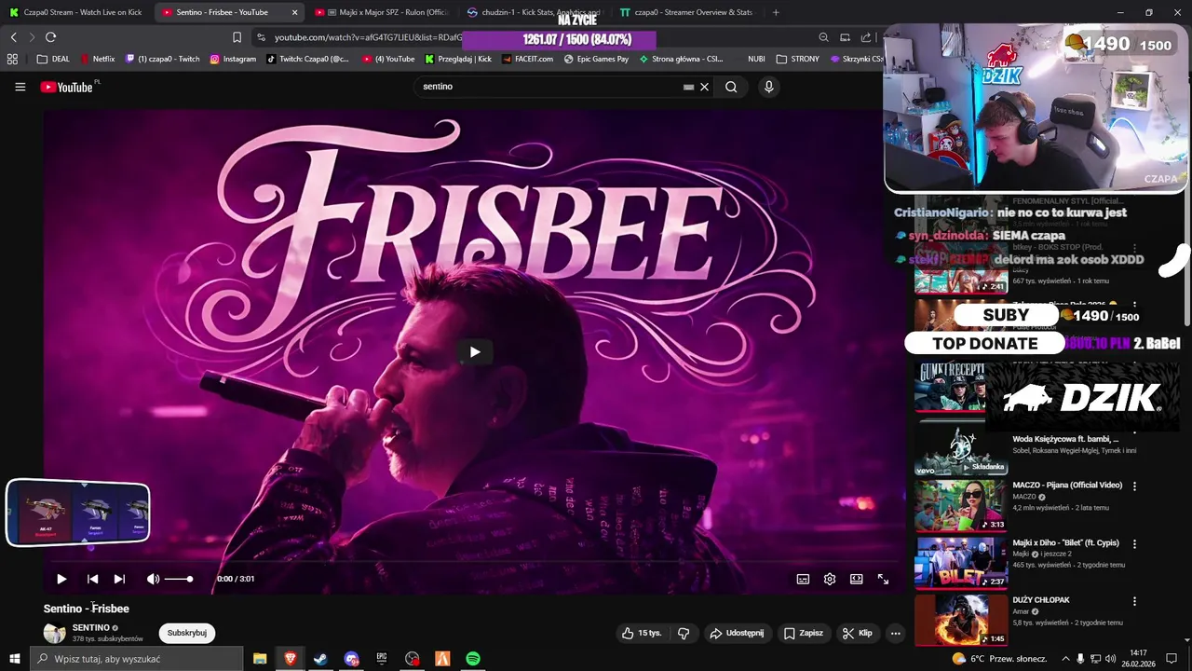Open options for MACZO - Pijana
Image resolution: width=1192 pixels, height=671 pixels.
pos(1134,486)
